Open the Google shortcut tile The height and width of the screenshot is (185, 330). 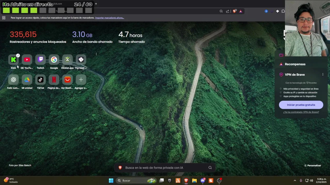(54, 60)
